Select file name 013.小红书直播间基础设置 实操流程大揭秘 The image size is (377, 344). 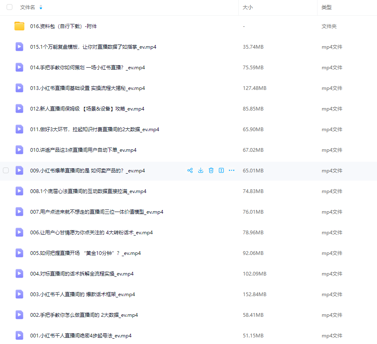(88, 88)
